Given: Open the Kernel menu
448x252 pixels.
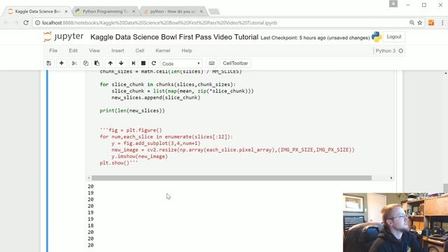Looking at the screenshot, I should 163,50.
